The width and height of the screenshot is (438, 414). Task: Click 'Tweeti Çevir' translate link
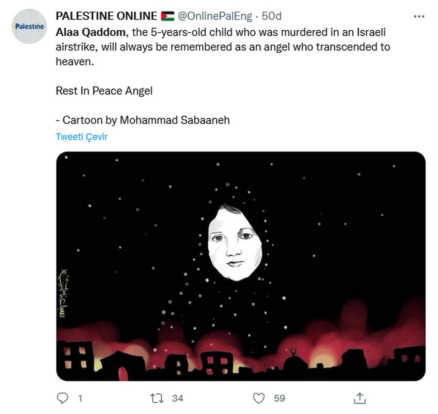coord(82,137)
